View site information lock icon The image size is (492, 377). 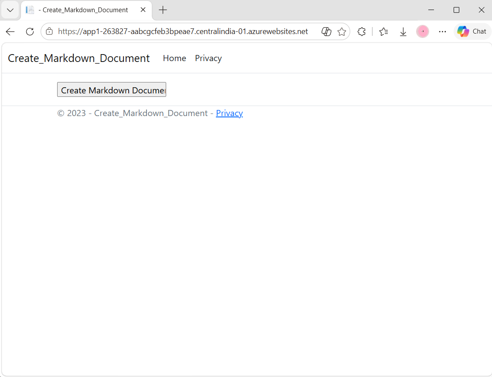pyautogui.click(x=49, y=31)
